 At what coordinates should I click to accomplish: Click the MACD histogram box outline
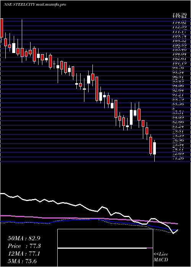coord(105,248)
